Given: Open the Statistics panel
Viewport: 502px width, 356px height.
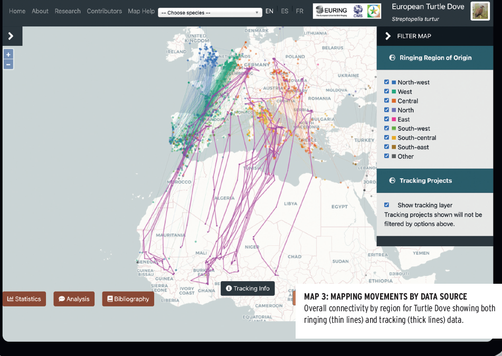Looking at the screenshot, I should [24, 299].
